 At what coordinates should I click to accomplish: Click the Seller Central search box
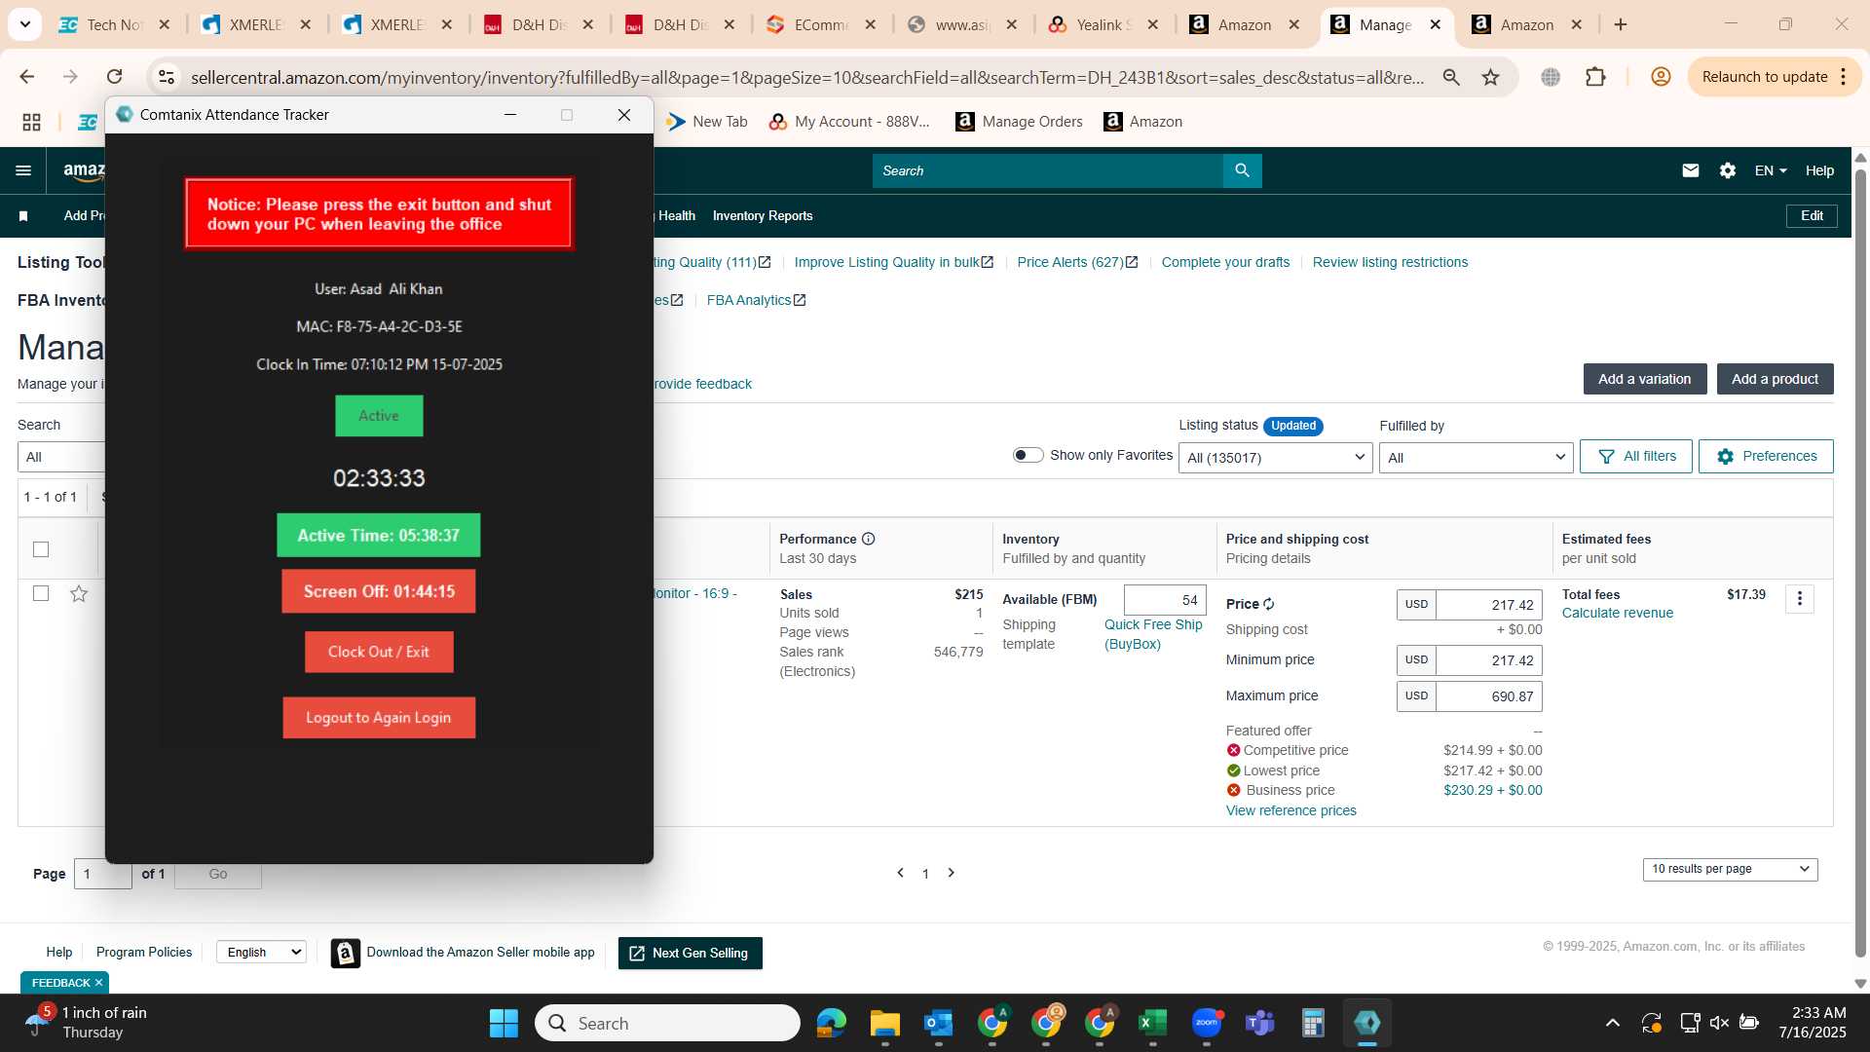tap(1047, 170)
